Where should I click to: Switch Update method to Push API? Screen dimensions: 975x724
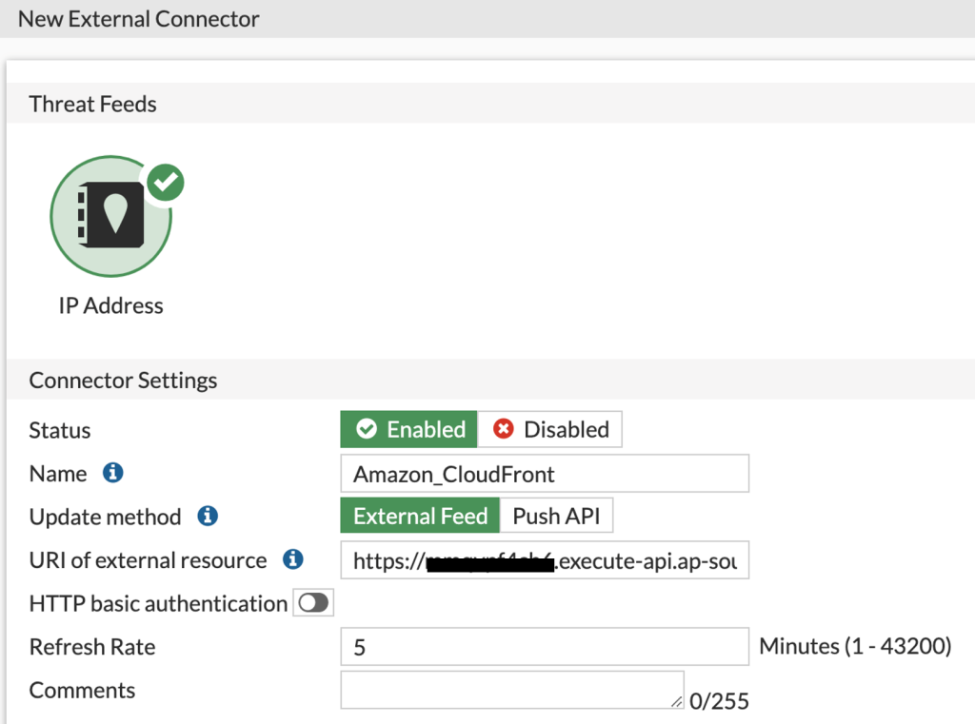pos(557,515)
